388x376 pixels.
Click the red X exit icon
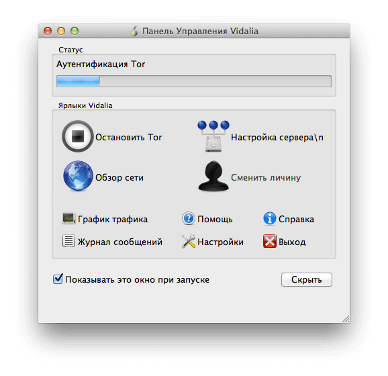(269, 241)
